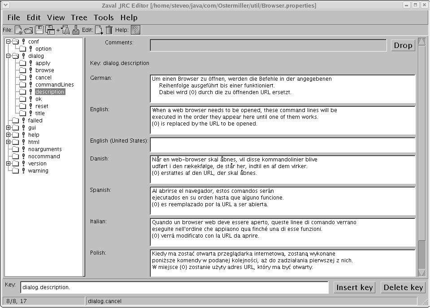Select the option label in tree
Image resolution: width=430 pixels, height=308 pixels.
click(x=43, y=49)
